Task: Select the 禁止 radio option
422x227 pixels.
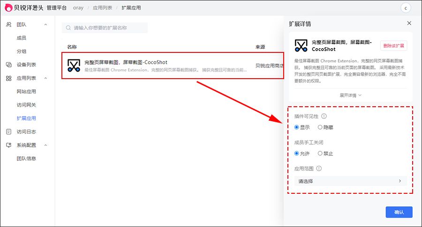Action: click(320, 154)
